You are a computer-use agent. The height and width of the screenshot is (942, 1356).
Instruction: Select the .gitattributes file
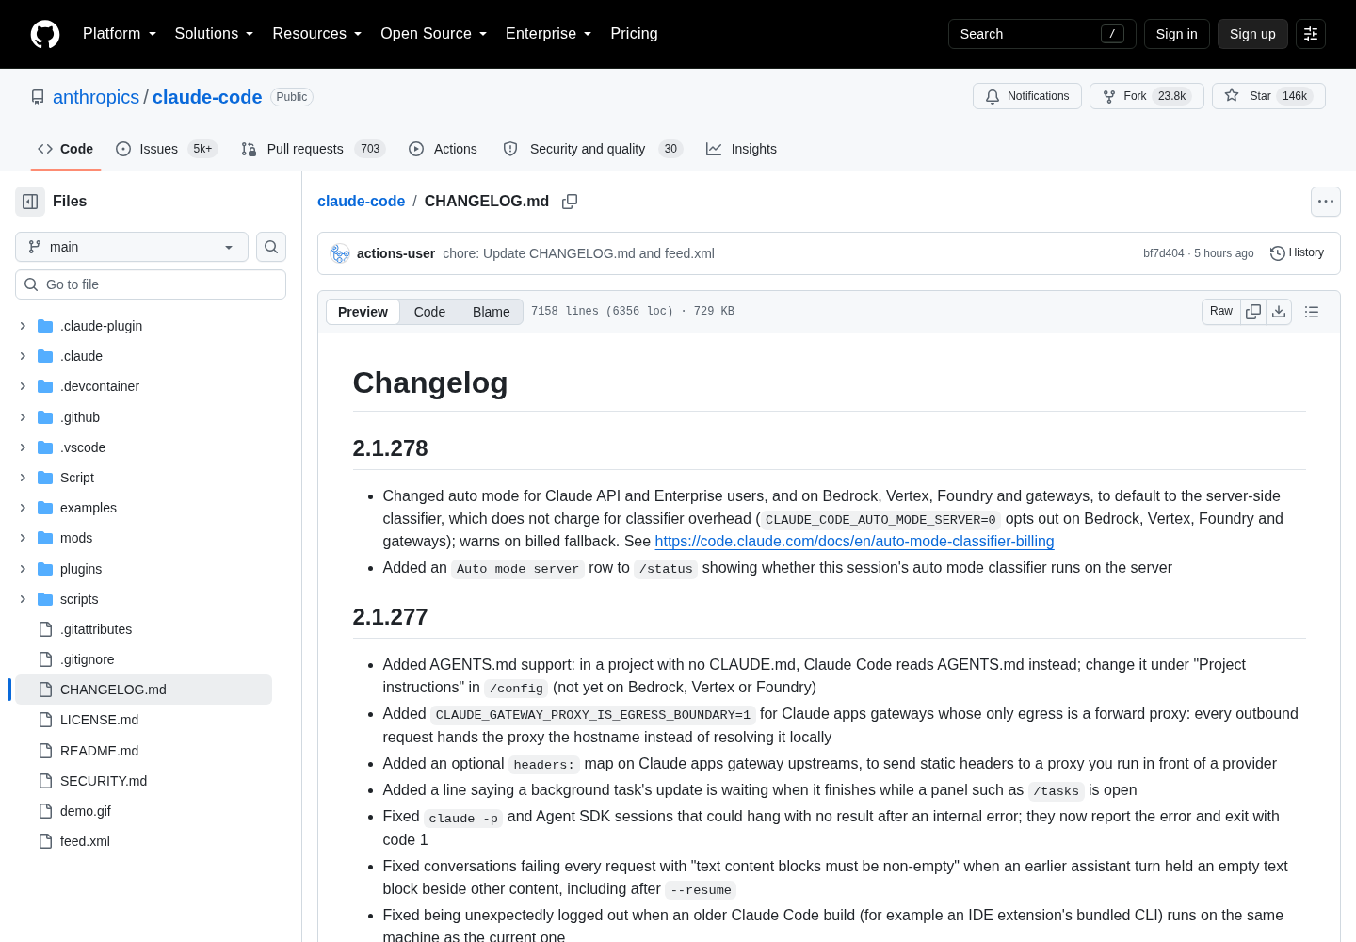(x=96, y=629)
